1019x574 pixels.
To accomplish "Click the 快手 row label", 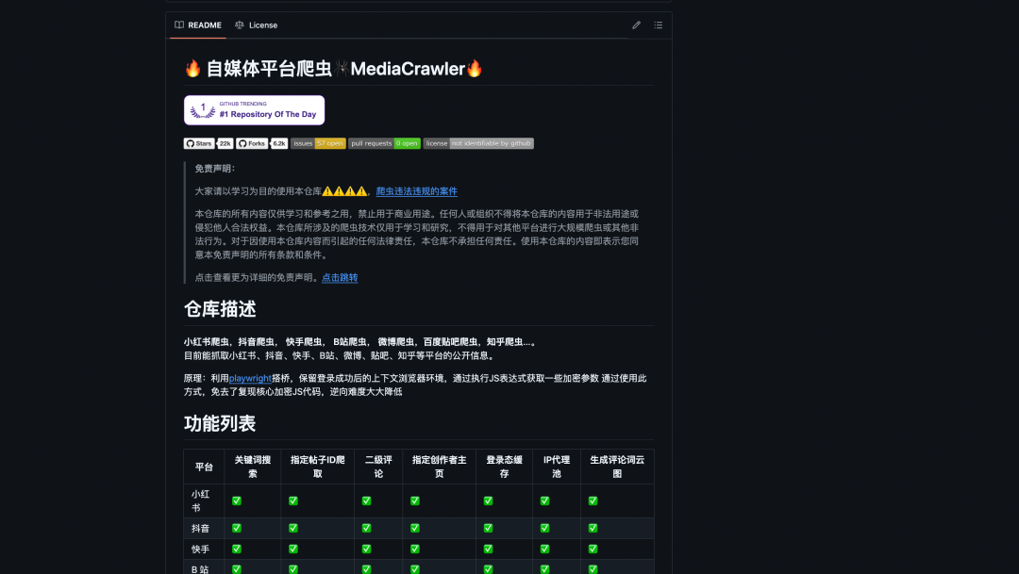I will [200, 549].
